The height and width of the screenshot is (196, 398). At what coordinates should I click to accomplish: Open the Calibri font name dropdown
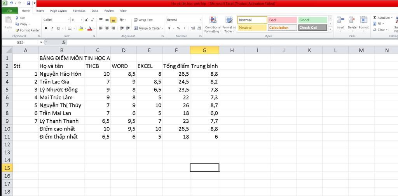(x=69, y=20)
